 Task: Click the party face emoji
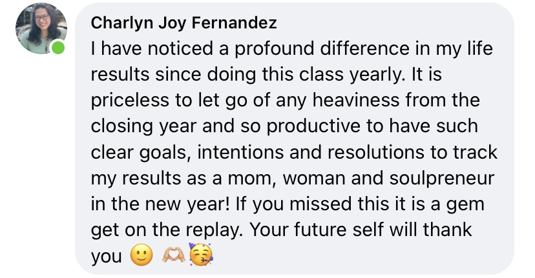(201, 255)
